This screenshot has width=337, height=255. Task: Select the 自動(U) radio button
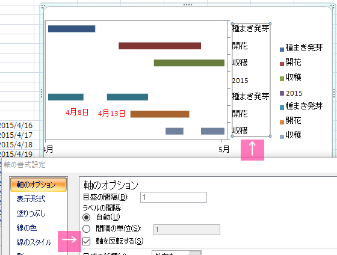pos(87,217)
